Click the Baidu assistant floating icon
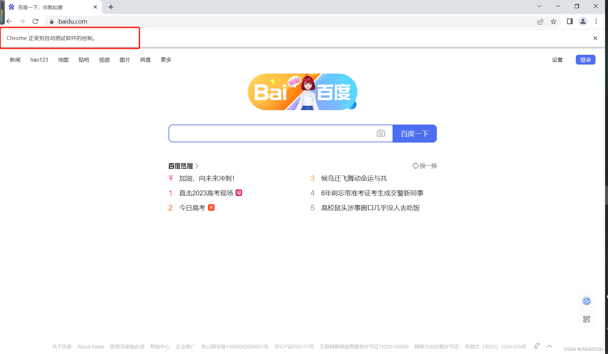Viewport: 608px width, 354px height. [587, 301]
